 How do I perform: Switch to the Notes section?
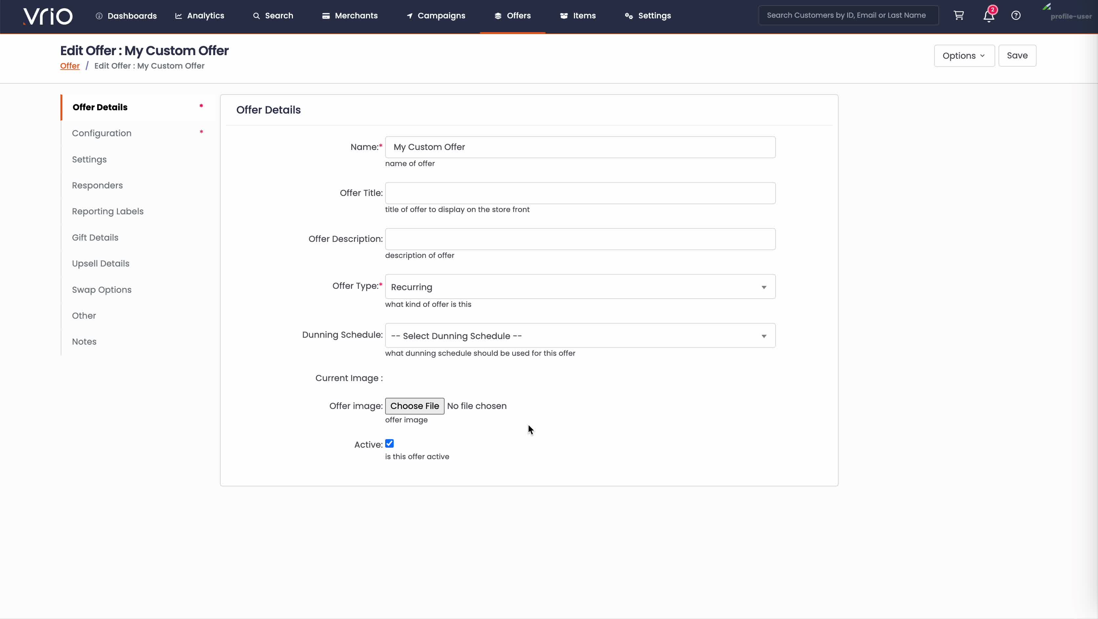[x=137, y=342]
